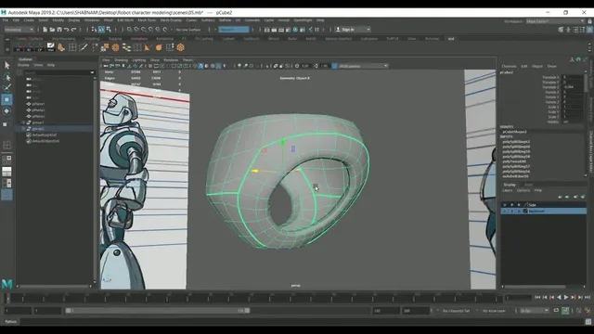Open the Symmetry Object X dropdown
This screenshot has width=594, height=334.
click(x=234, y=30)
